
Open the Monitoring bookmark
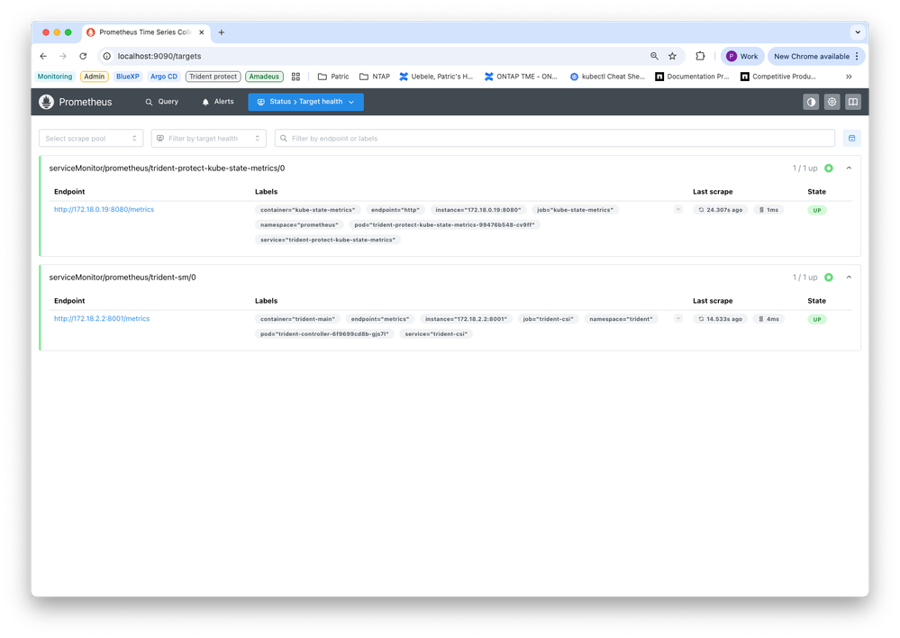[55, 77]
